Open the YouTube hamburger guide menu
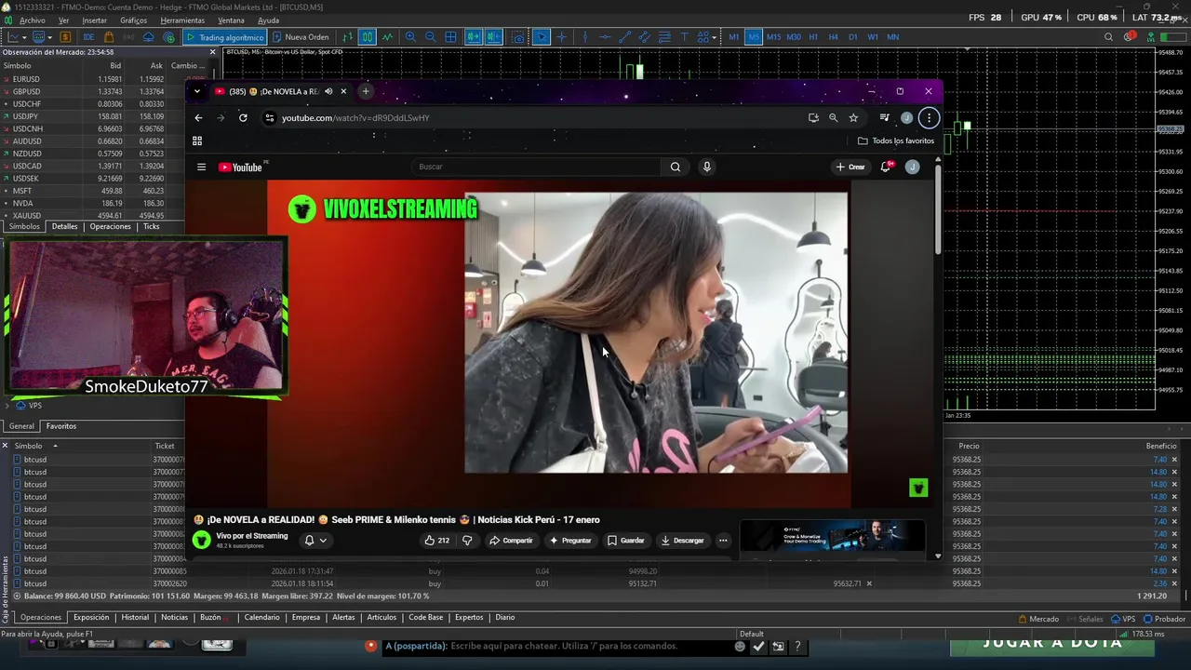1191x670 pixels. 201,167
